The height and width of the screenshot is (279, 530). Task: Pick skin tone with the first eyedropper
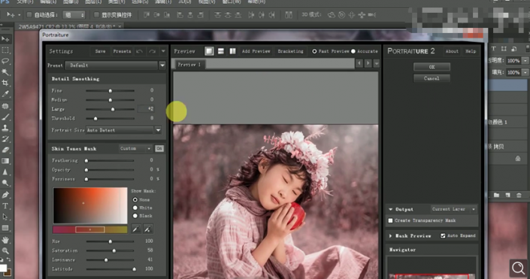[x=136, y=229]
